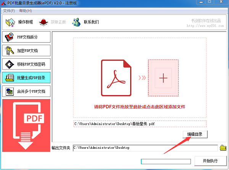
Task: Open the 帮助(H) menu
Action: pos(25,10)
